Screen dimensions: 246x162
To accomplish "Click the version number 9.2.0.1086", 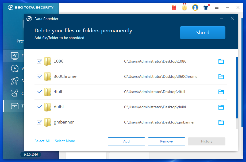I will point(31,155).
